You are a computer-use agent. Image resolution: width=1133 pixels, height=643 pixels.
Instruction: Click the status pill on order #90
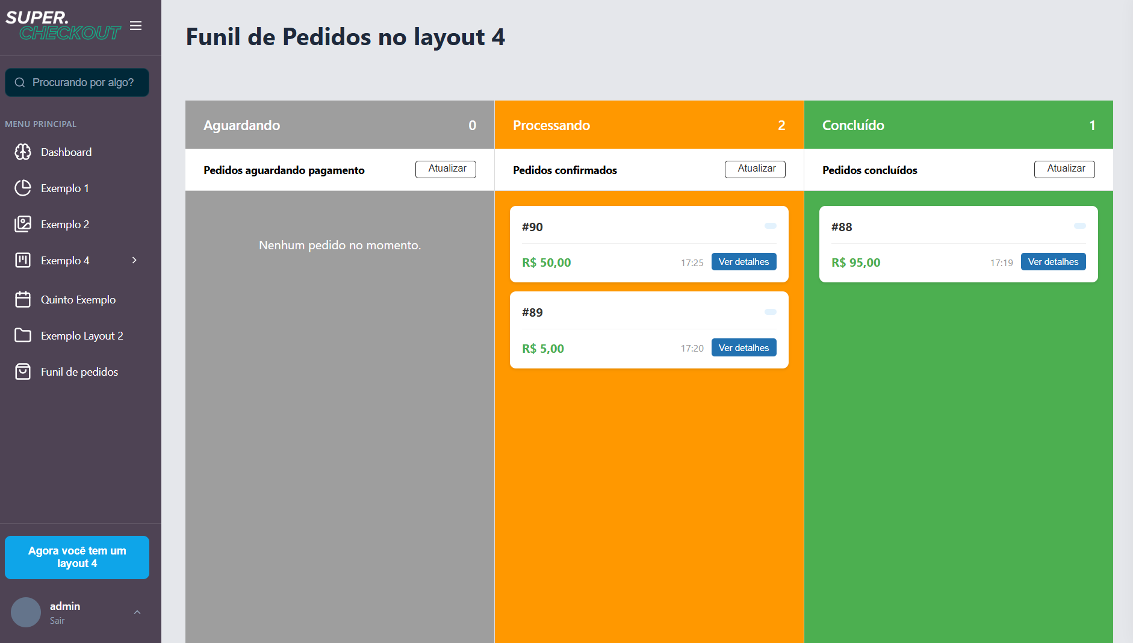[770, 226]
